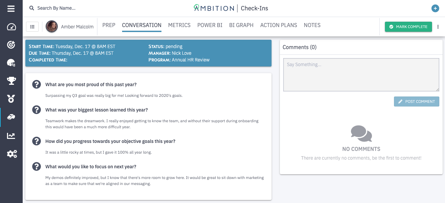Open the medal icon in sidebar

point(11,98)
